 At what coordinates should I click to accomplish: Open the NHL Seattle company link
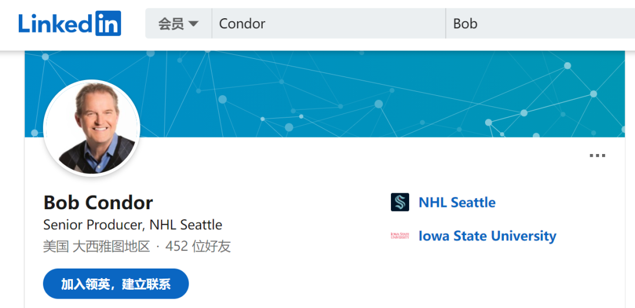click(457, 202)
